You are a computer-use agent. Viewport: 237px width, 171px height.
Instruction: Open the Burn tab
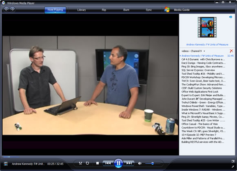(126, 10)
